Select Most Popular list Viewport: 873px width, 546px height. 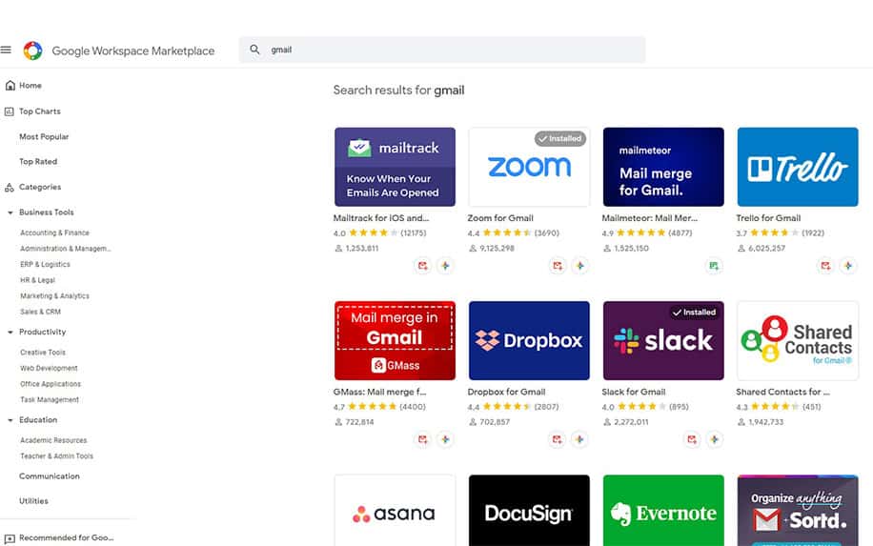click(x=44, y=137)
